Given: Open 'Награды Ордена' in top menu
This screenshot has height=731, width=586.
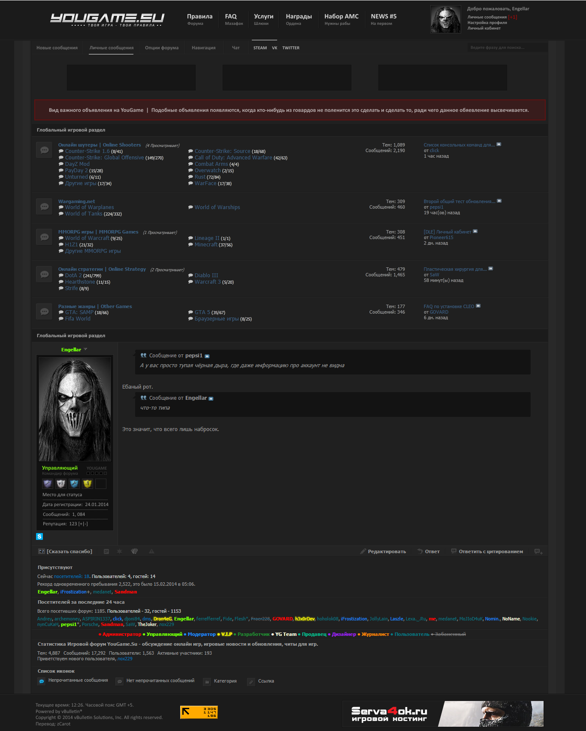Looking at the screenshot, I should click(299, 19).
